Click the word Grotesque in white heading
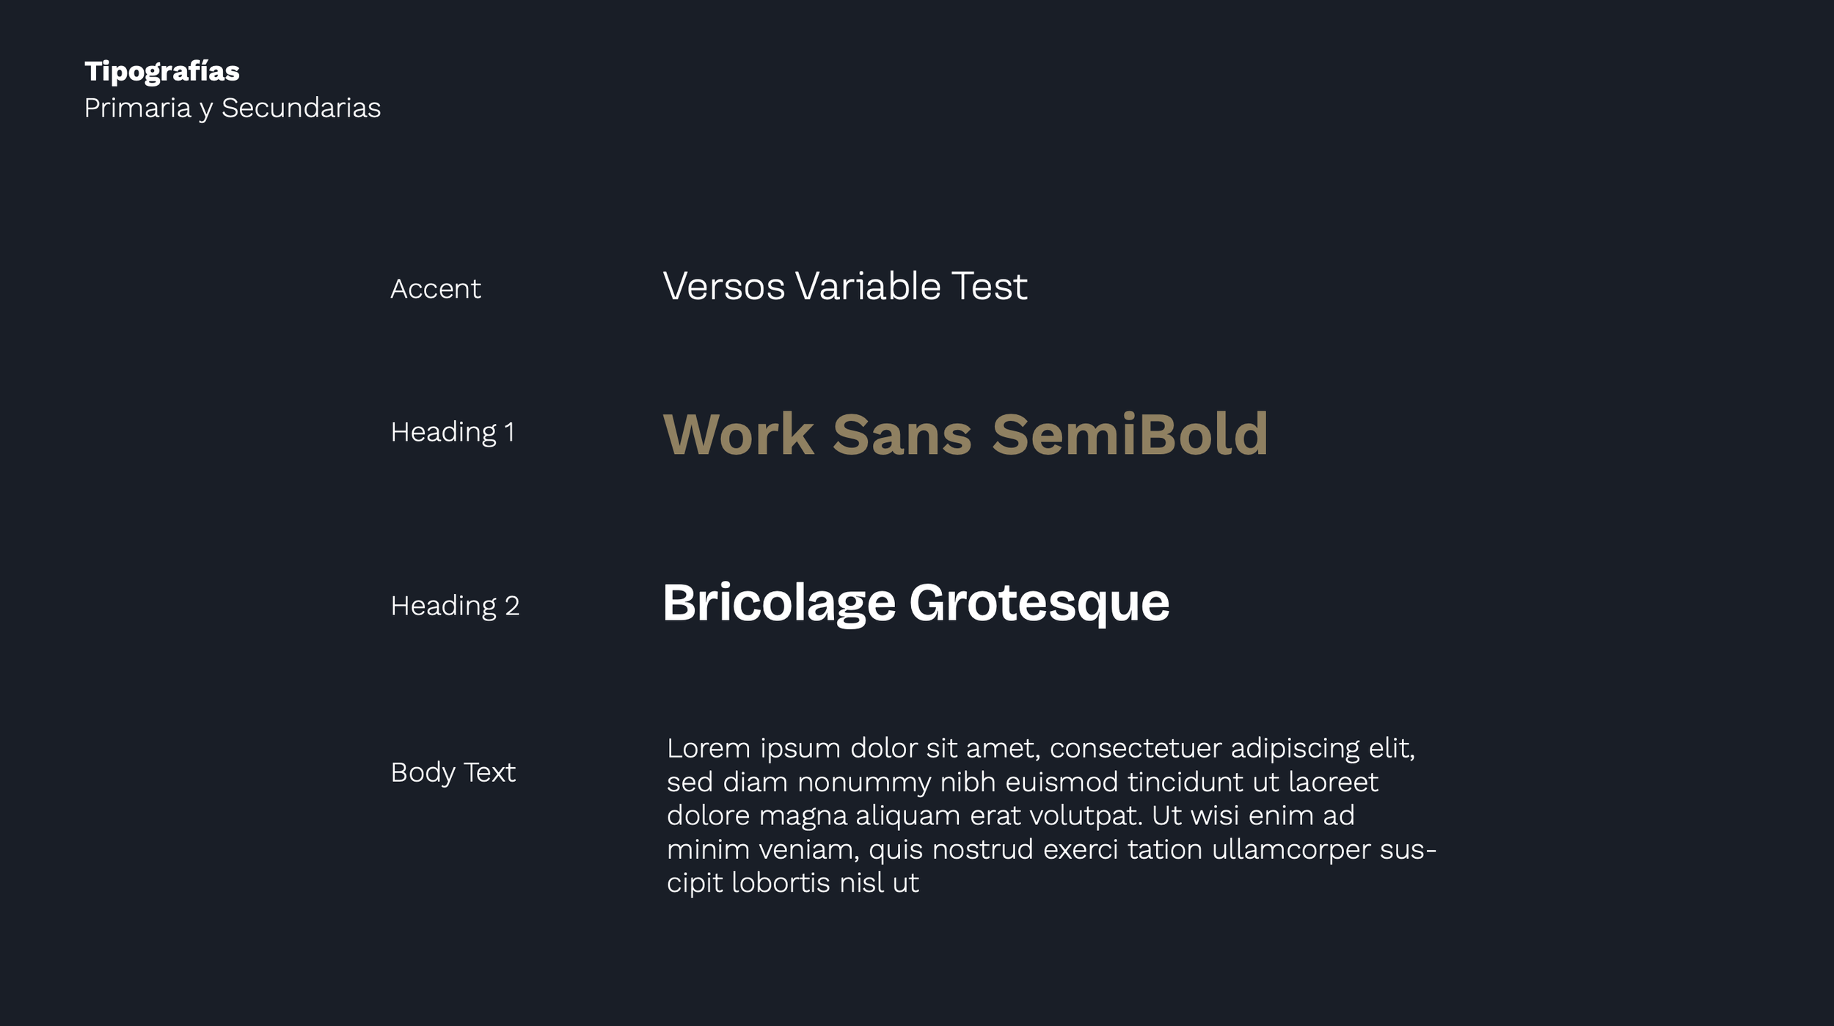The image size is (1834, 1026). (1039, 603)
